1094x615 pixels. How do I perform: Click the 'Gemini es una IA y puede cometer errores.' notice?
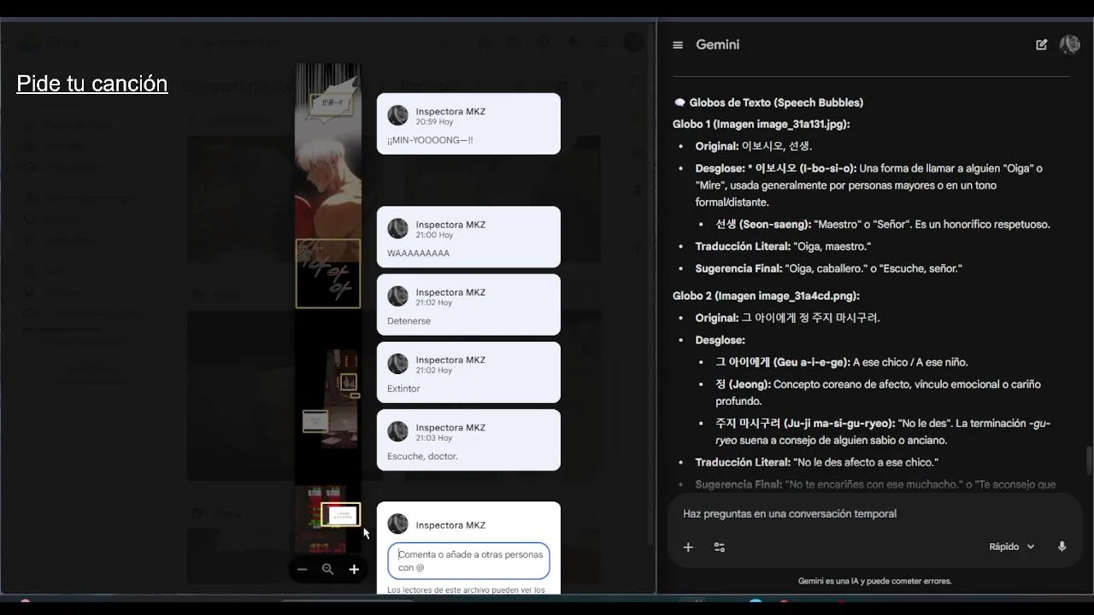click(x=874, y=581)
